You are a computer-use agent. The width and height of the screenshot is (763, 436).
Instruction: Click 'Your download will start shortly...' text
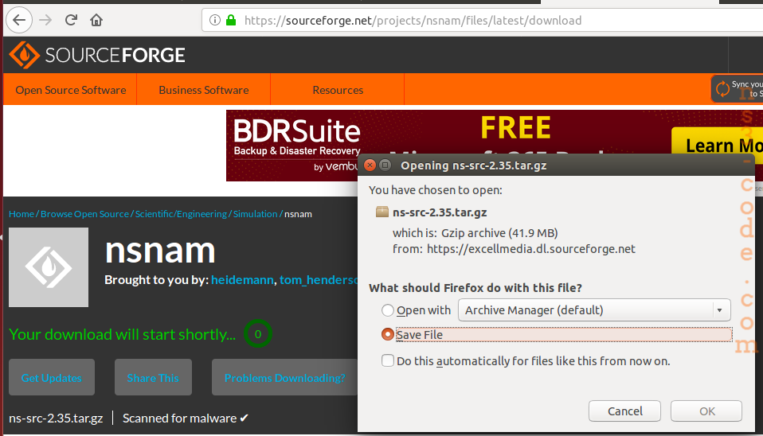pyautogui.click(x=122, y=334)
